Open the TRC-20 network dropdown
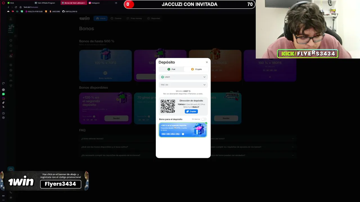Viewport: 360px width, 202px height. pyautogui.click(x=183, y=85)
